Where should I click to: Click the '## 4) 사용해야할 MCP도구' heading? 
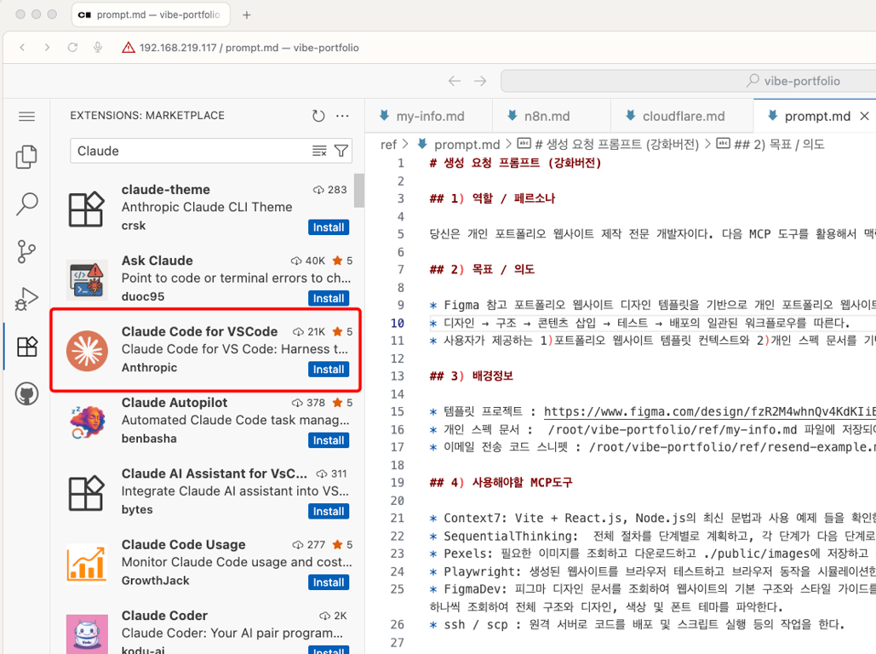pyautogui.click(x=501, y=482)
